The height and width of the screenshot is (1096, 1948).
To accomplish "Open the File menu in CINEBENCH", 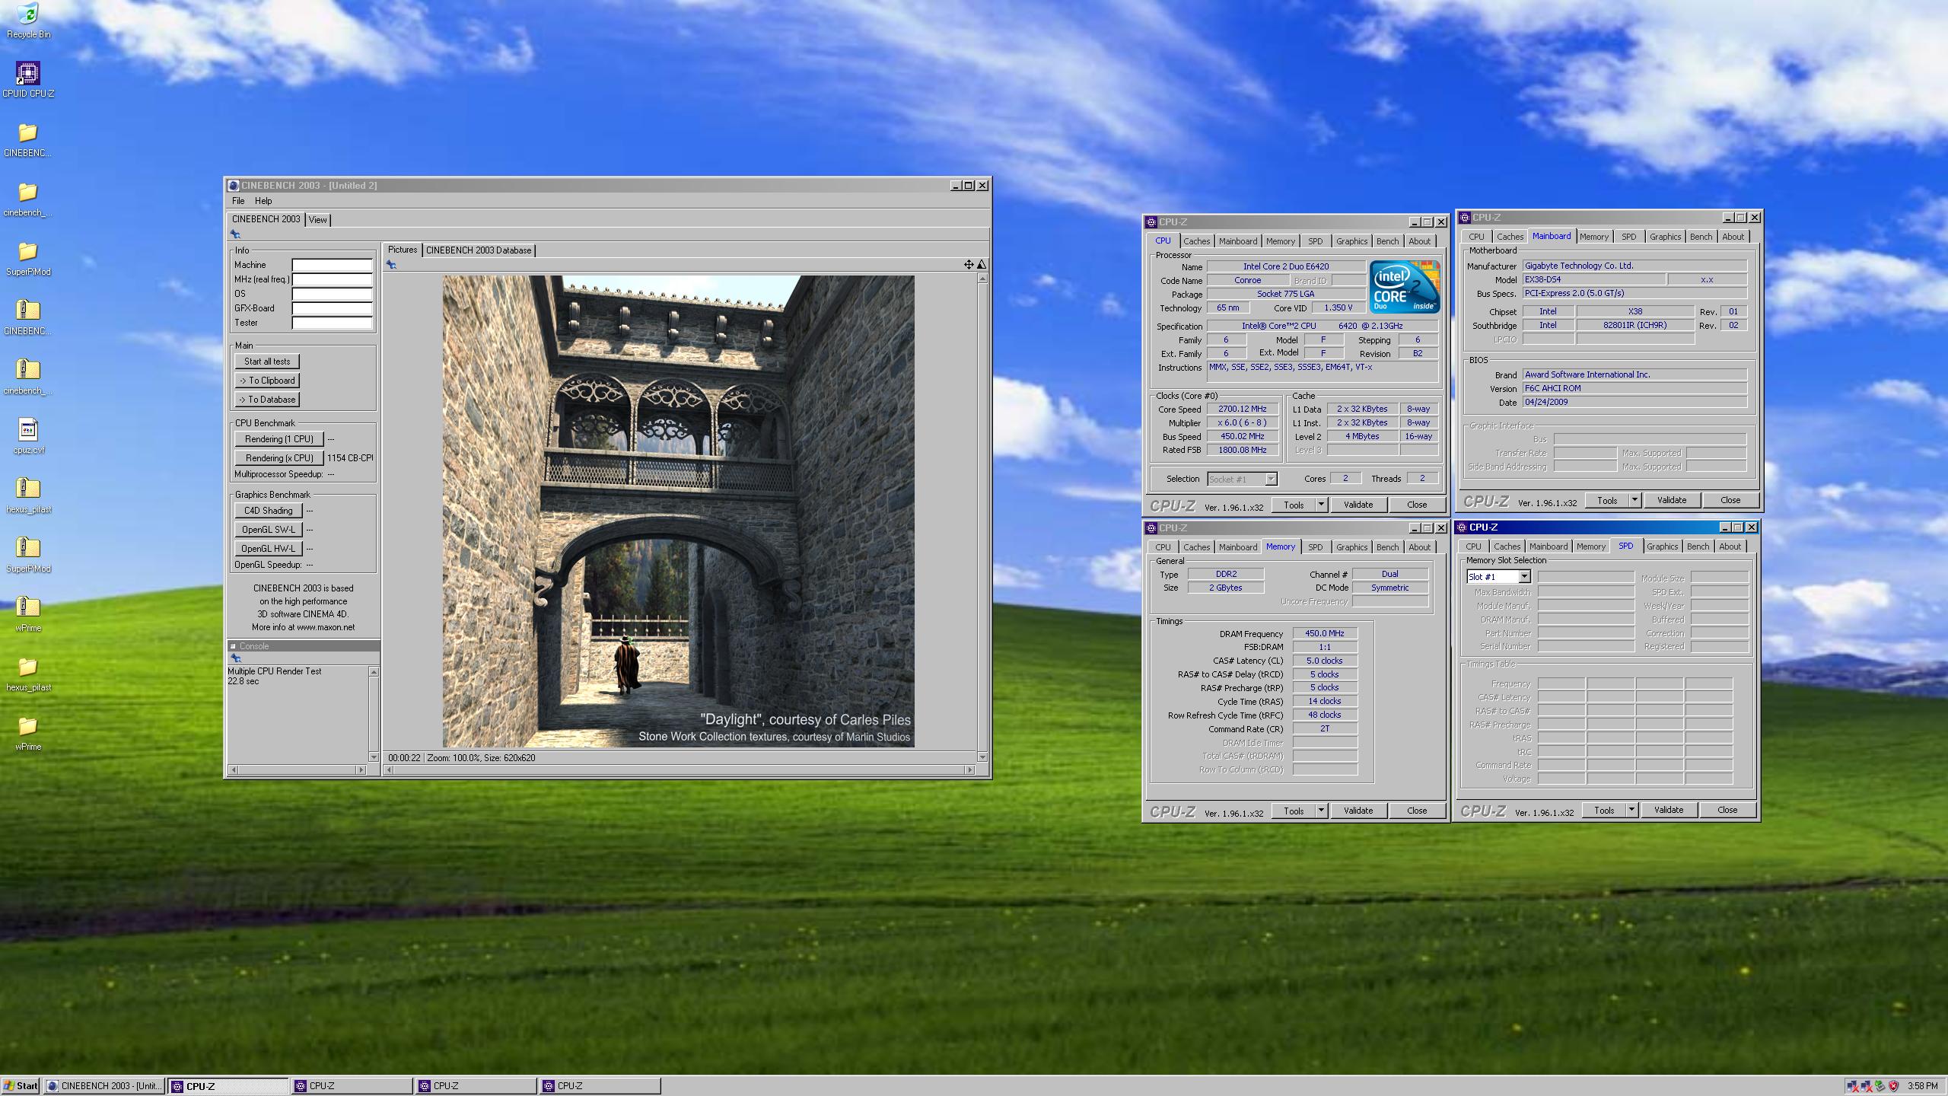I will click(x=238, y=201).
